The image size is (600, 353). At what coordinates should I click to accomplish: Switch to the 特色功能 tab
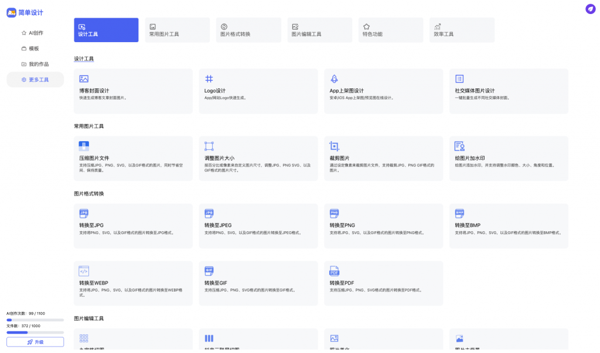coord(391,30)
